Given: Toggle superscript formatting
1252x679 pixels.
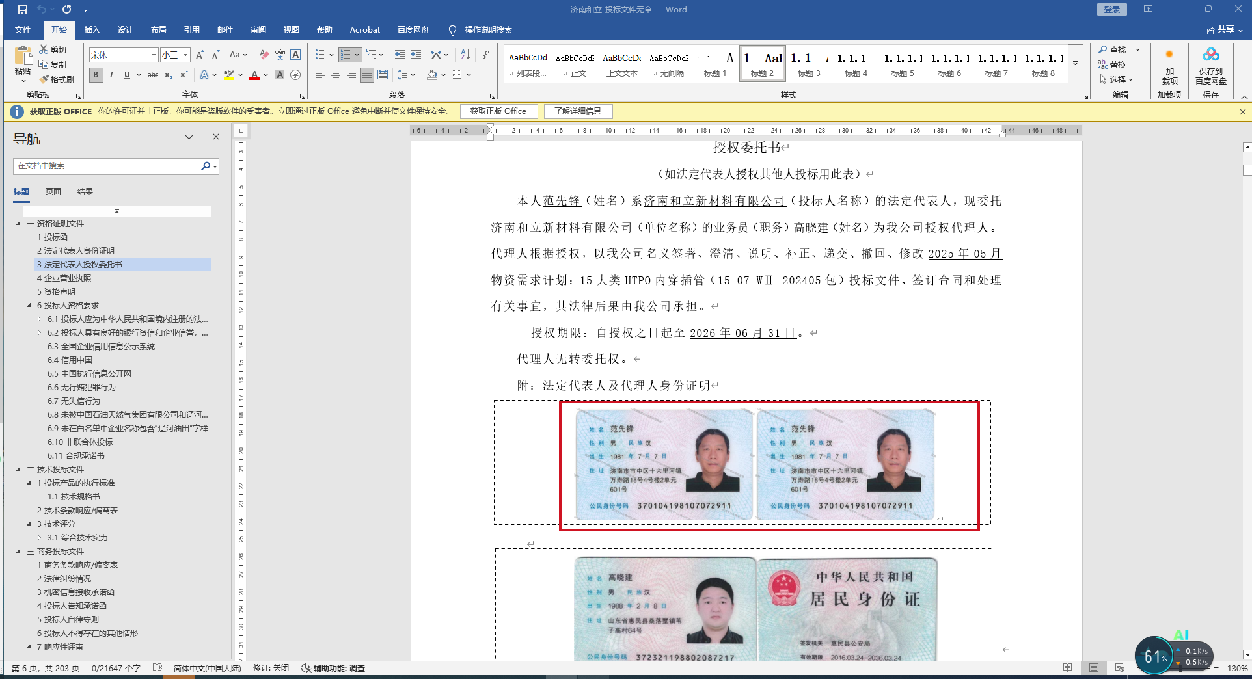Looking at the screenshot, I should coord(184,75).
